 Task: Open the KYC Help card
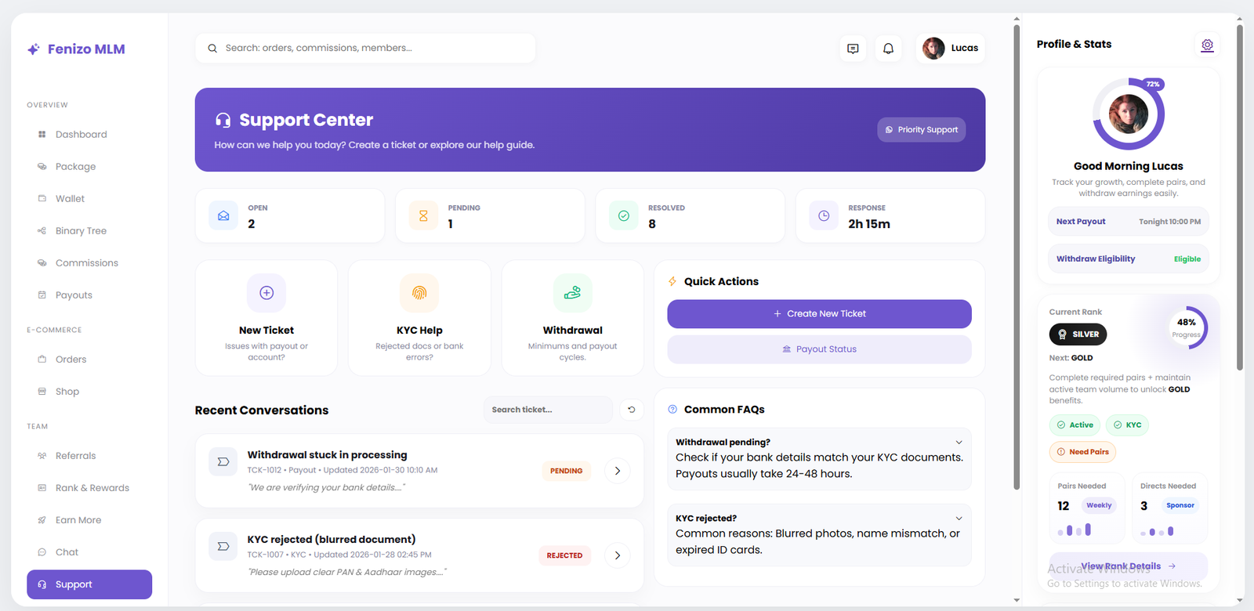click(419, 318)
